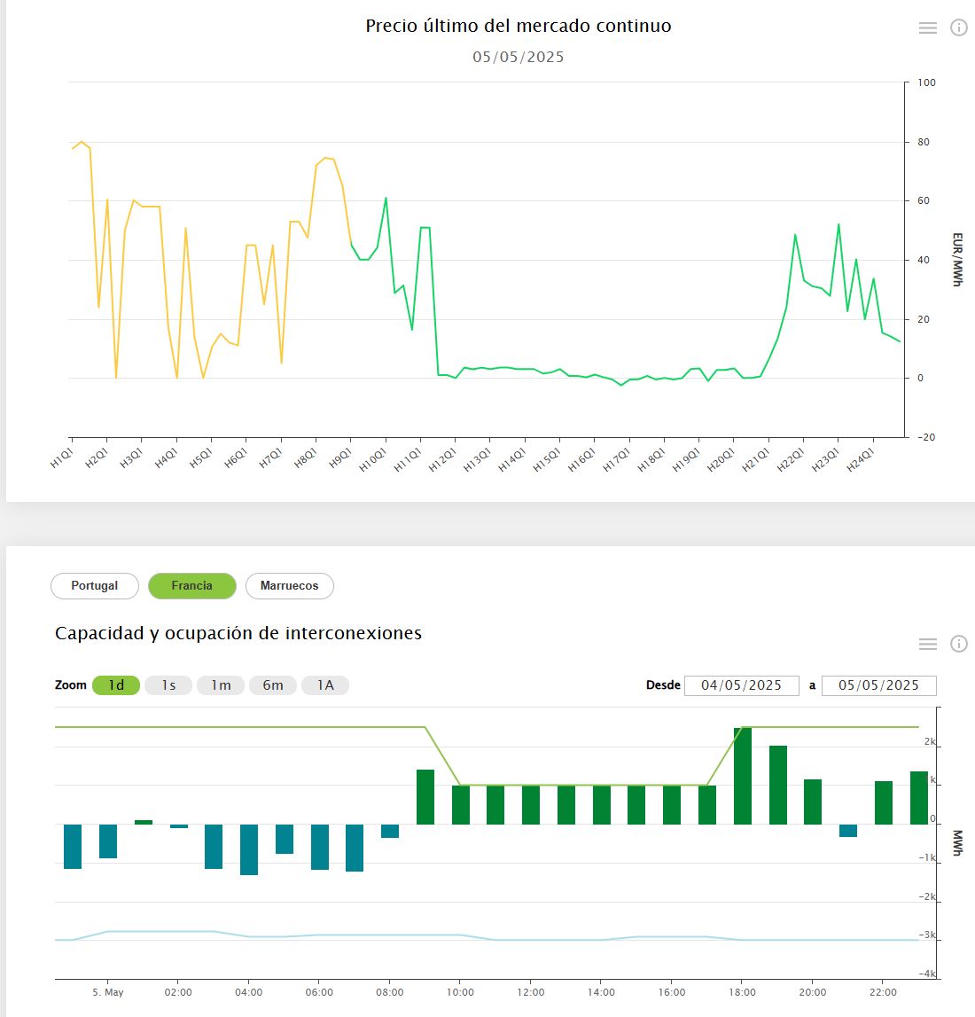Screen dimensions: 975x1017
Task: Click the green bar at 19:00
Action: click(778, 786)
